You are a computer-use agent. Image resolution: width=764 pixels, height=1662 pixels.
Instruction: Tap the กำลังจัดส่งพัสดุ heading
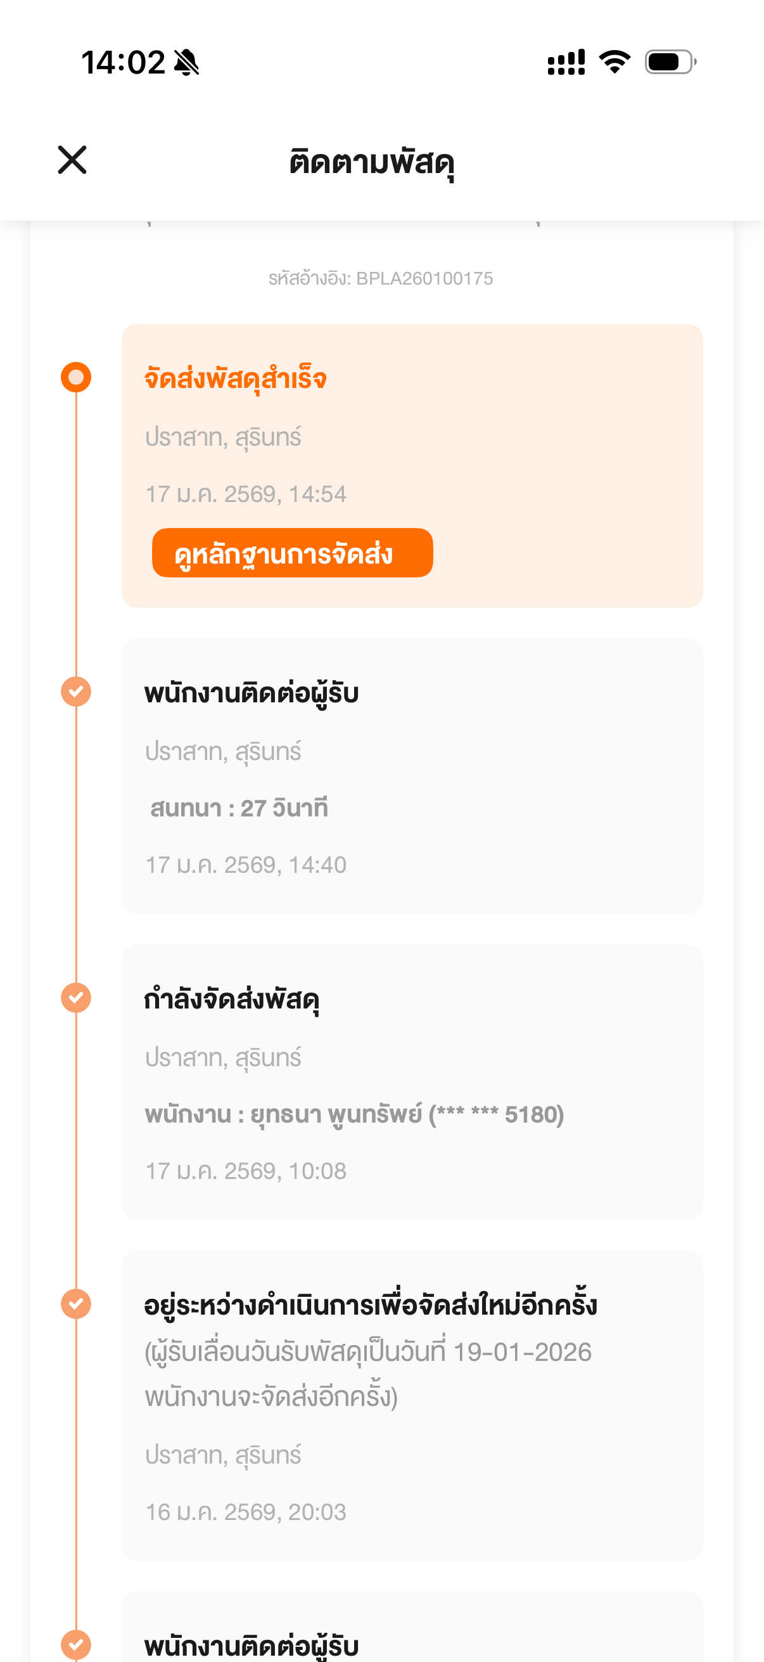pyautogui.click(x=231, y=1000)
